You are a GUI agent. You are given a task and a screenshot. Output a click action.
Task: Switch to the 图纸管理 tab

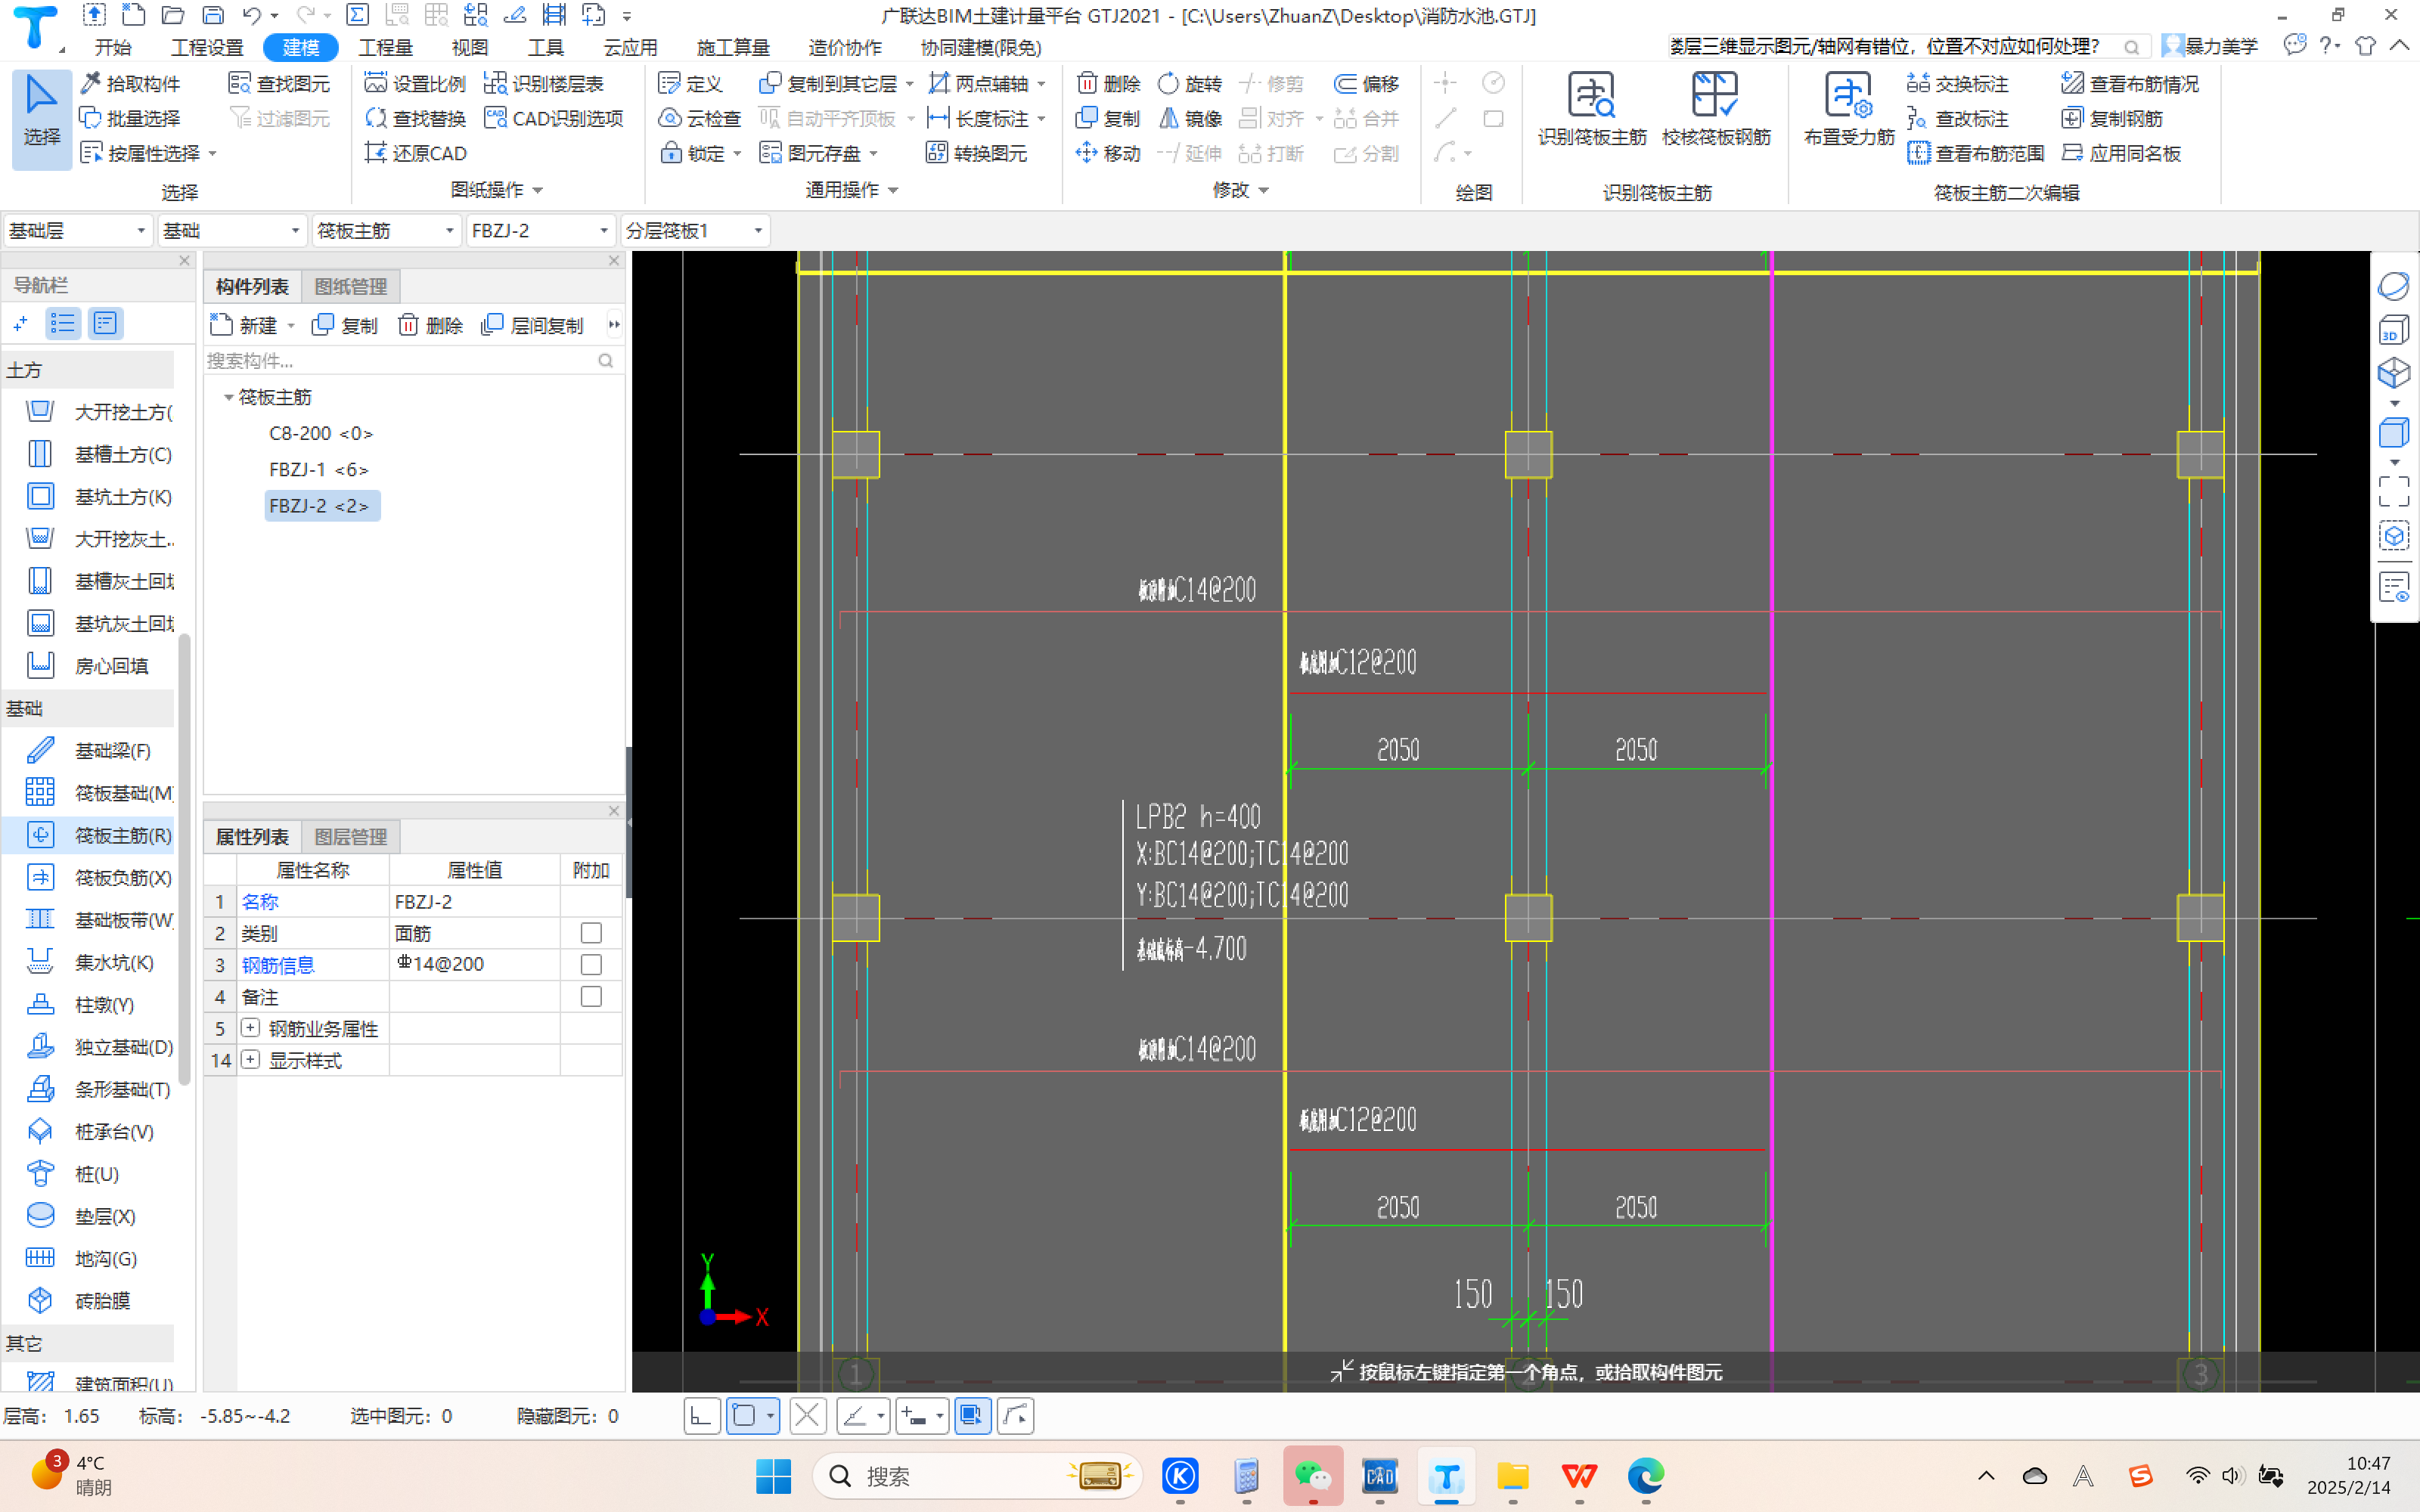pyautogui.click(x=350, y=287)
